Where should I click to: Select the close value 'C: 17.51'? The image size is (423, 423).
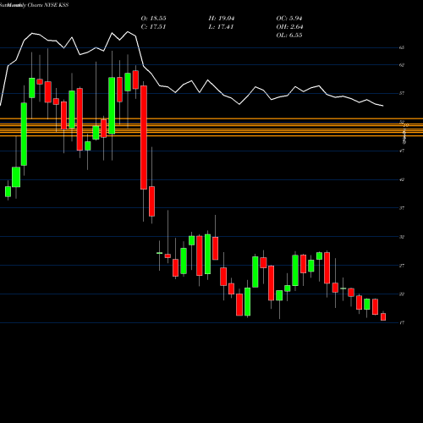pos(153,27)
